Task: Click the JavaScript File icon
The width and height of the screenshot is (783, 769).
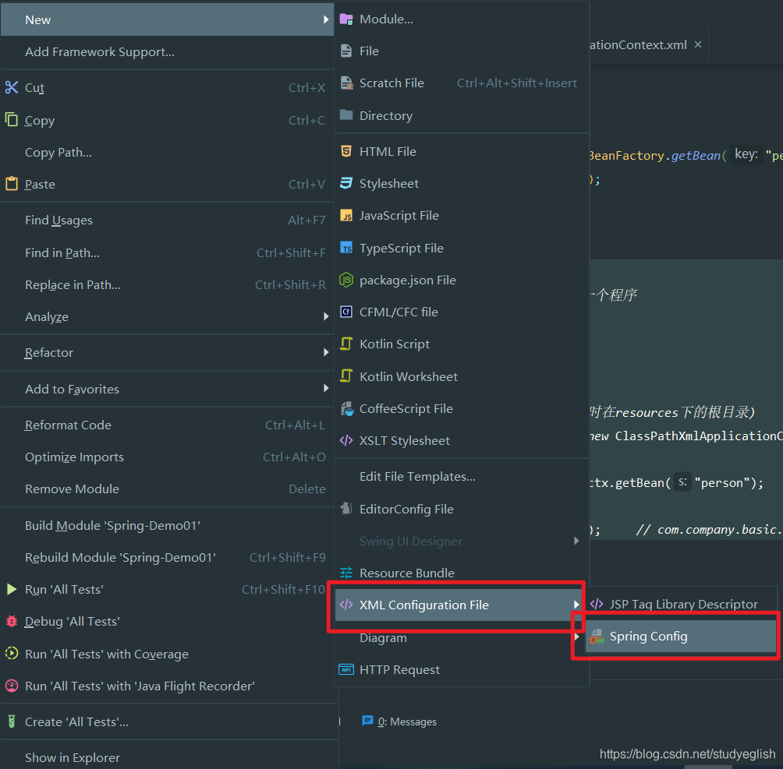Action: (x=346, y=216)
